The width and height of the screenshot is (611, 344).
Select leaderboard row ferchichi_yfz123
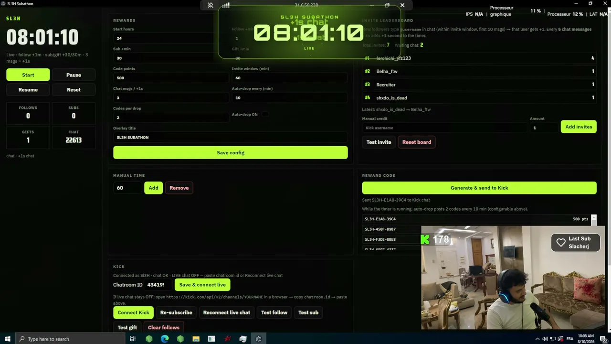479,58
